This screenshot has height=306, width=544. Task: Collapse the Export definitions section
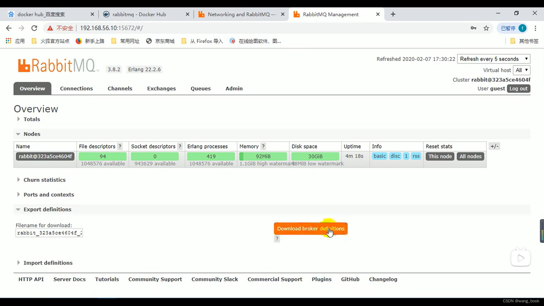pyautogui.click(x=18, y=209)
